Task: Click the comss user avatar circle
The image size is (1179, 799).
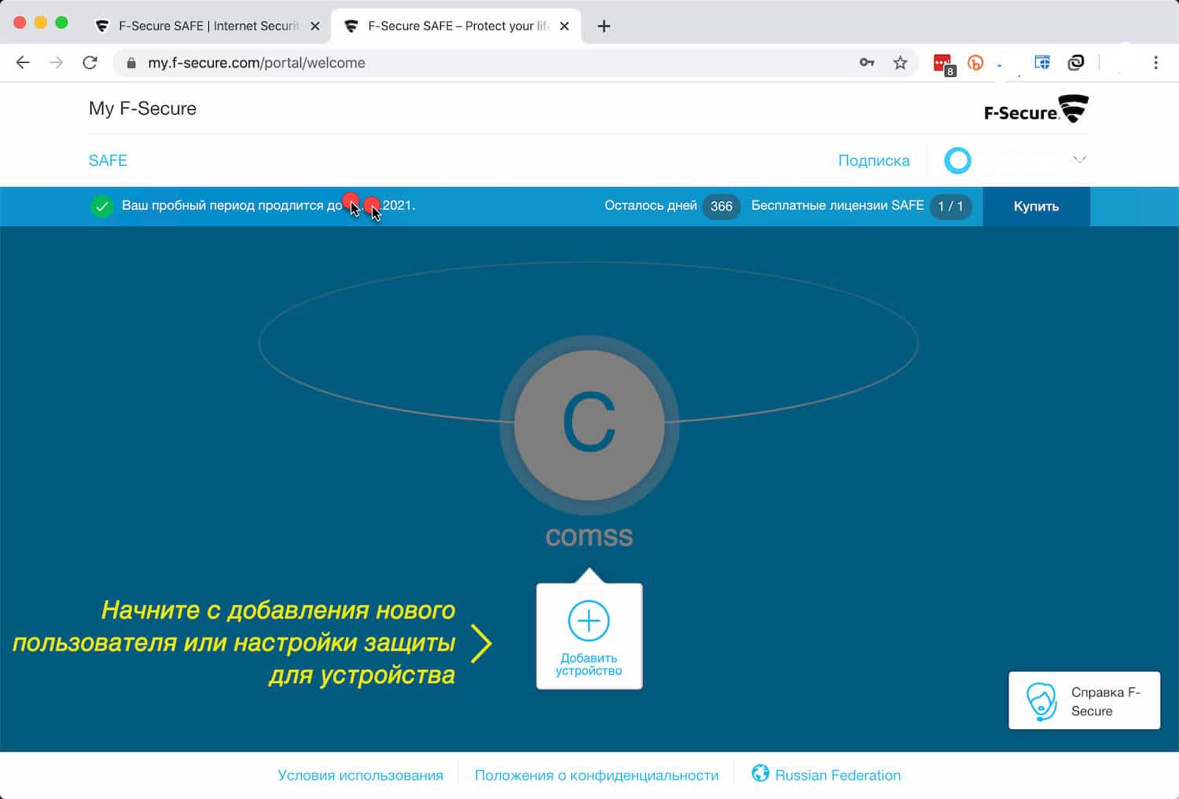Action: point(589,425)
